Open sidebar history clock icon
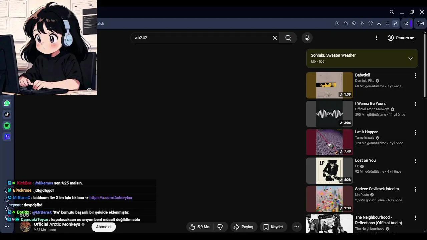Image resolution: width=427 pixels, height=240 pixels. tap(7, 199)
